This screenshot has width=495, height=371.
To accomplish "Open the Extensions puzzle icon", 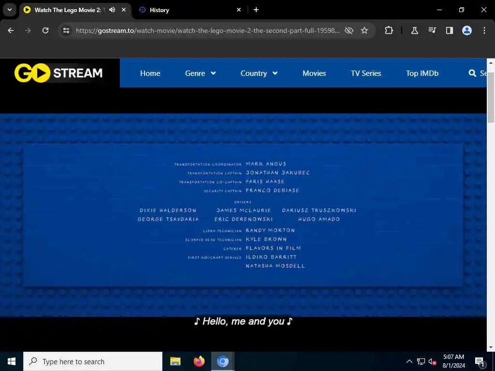I will [x=389, y=30].
